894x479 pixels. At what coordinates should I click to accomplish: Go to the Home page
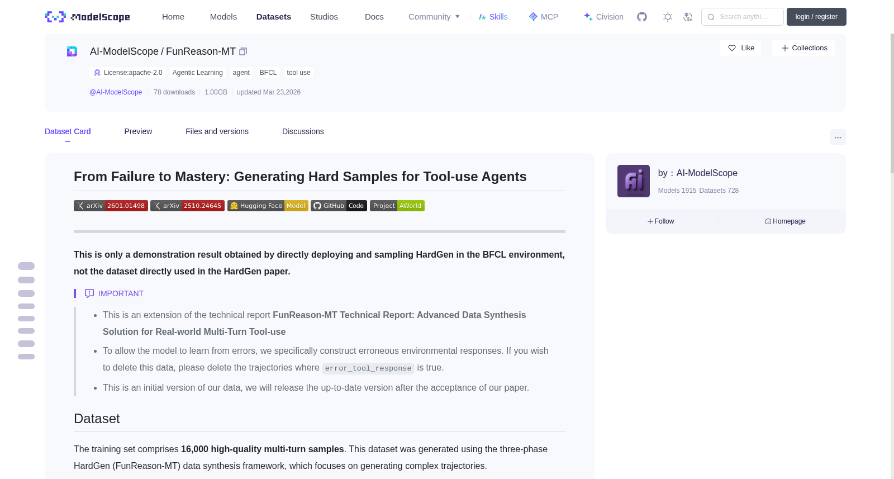coord(173,17)
